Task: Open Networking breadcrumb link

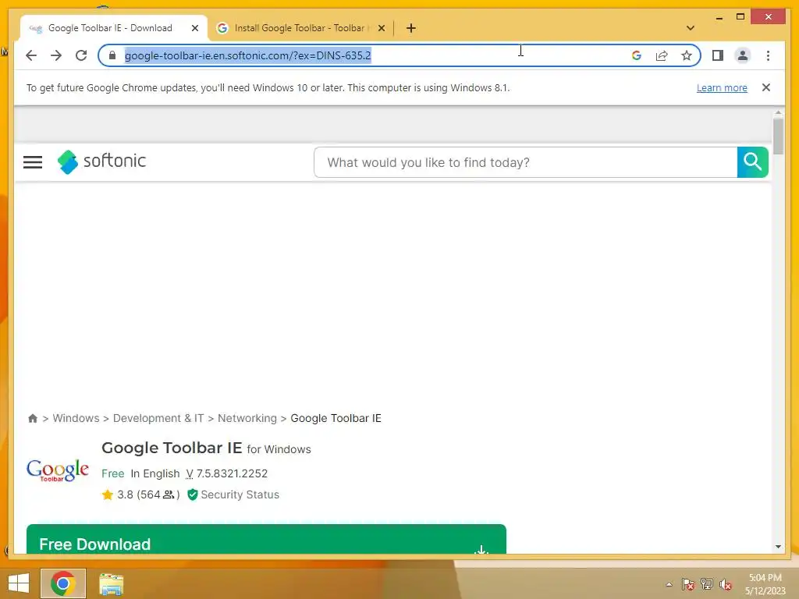Action: [247, 418]
